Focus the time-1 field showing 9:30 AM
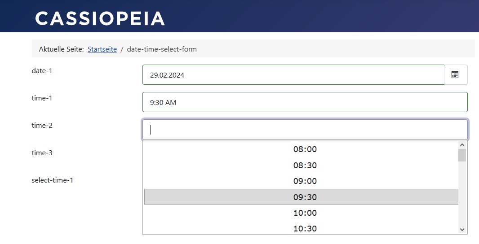The height and width of the screenshot is (244, 479). point(305,102)
